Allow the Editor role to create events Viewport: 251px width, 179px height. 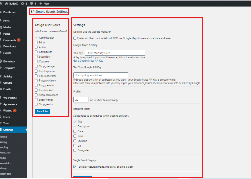click(36, 42)
